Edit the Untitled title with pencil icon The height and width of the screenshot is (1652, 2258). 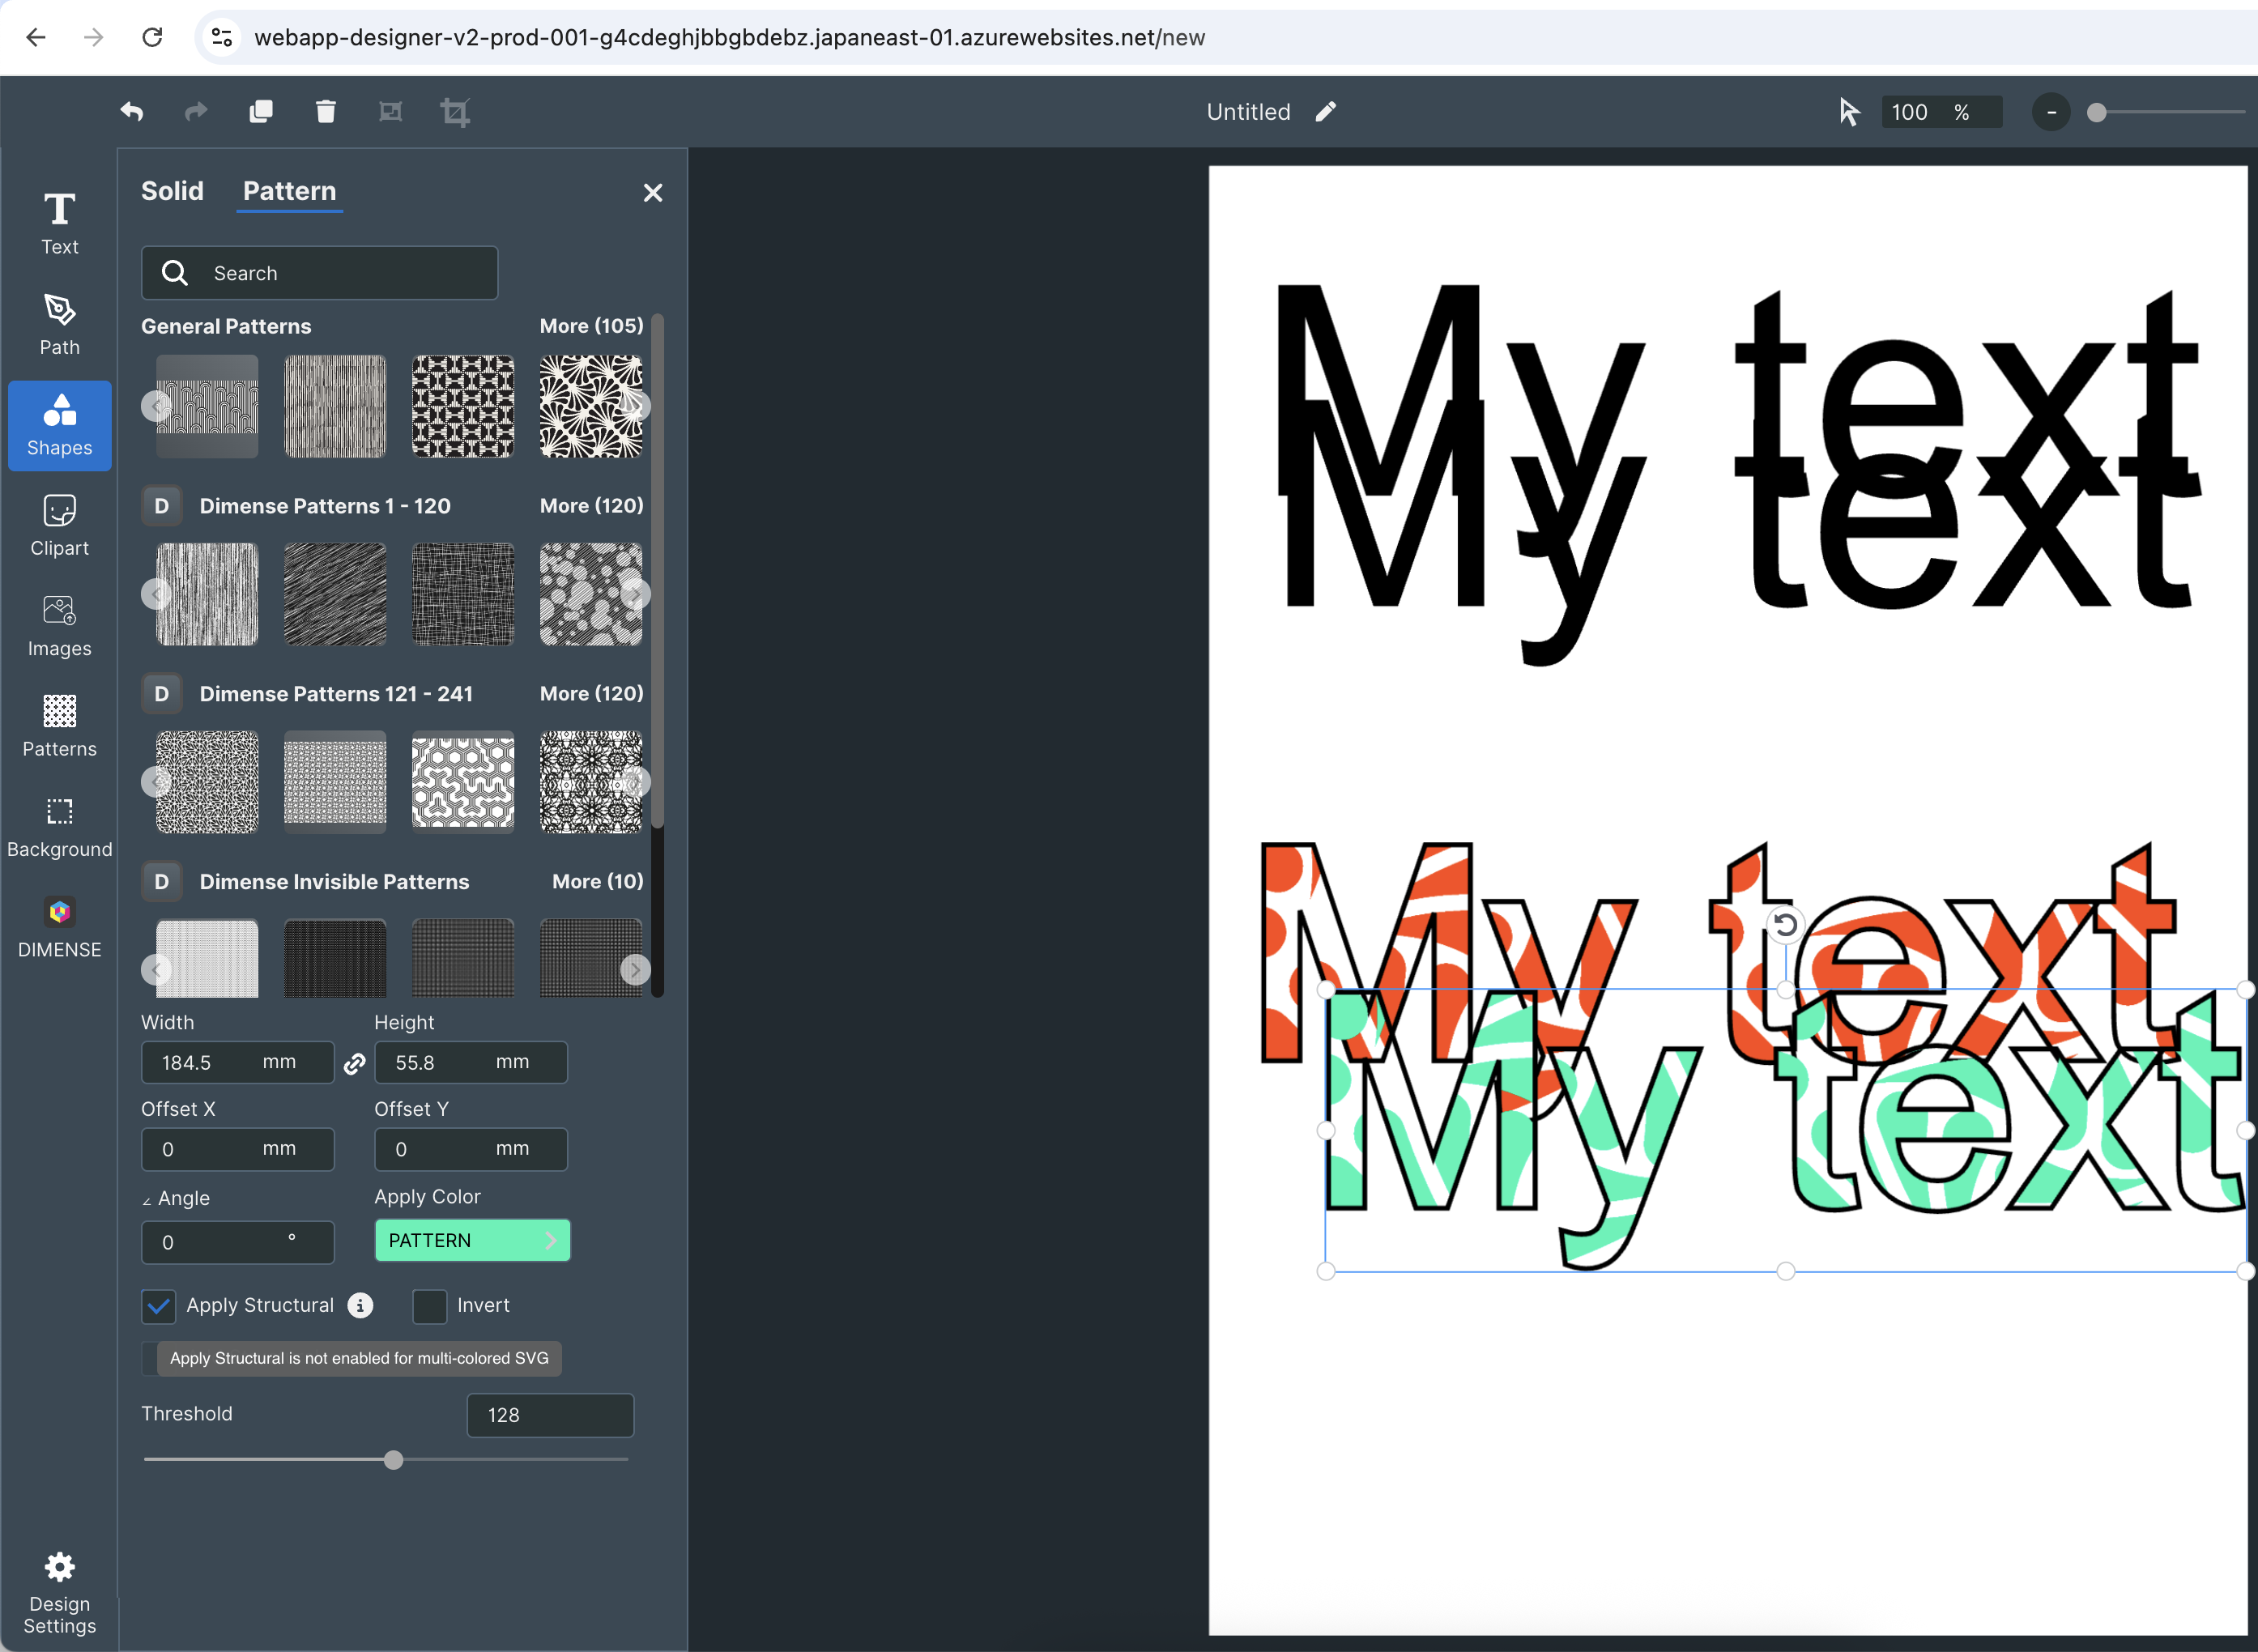[x=1325, y=111]
